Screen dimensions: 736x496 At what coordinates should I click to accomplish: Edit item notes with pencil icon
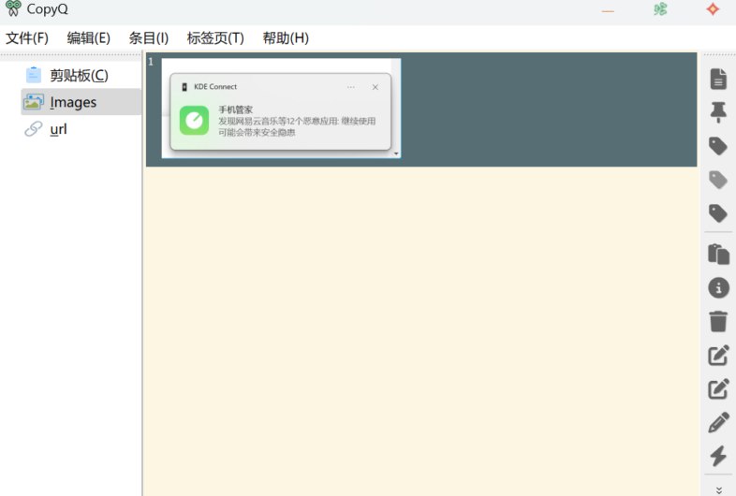(718, 422)
